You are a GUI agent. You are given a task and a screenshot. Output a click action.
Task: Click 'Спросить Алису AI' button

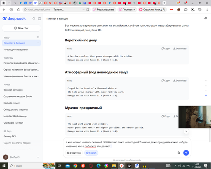[152, 10]
